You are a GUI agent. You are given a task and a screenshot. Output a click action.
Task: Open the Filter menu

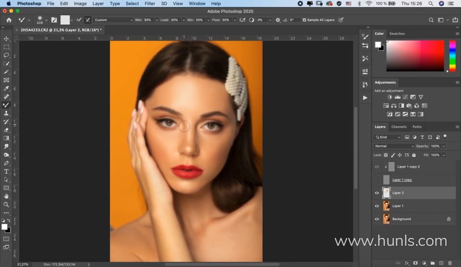(x=150, y=3)
